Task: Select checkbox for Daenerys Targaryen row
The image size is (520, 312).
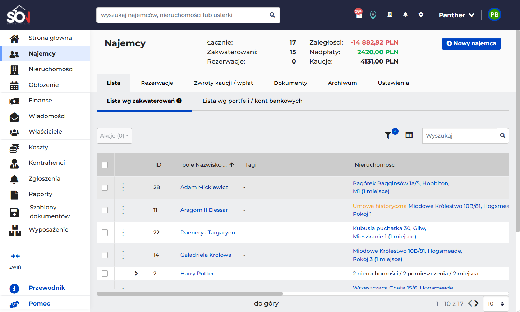Action: (x=105, y=233)
